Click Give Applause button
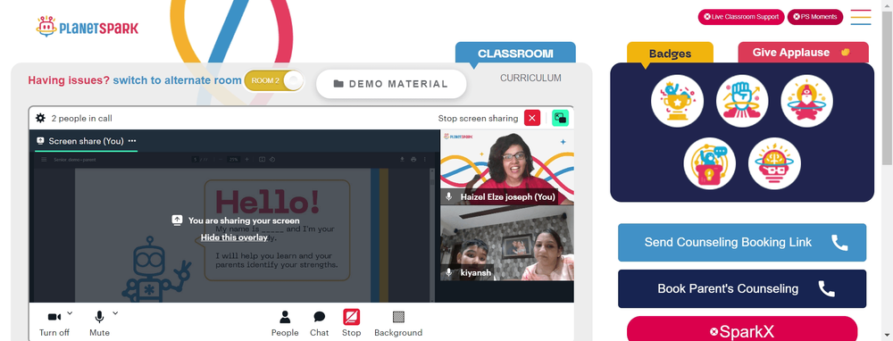893x341 pixels. coord(803,53)
